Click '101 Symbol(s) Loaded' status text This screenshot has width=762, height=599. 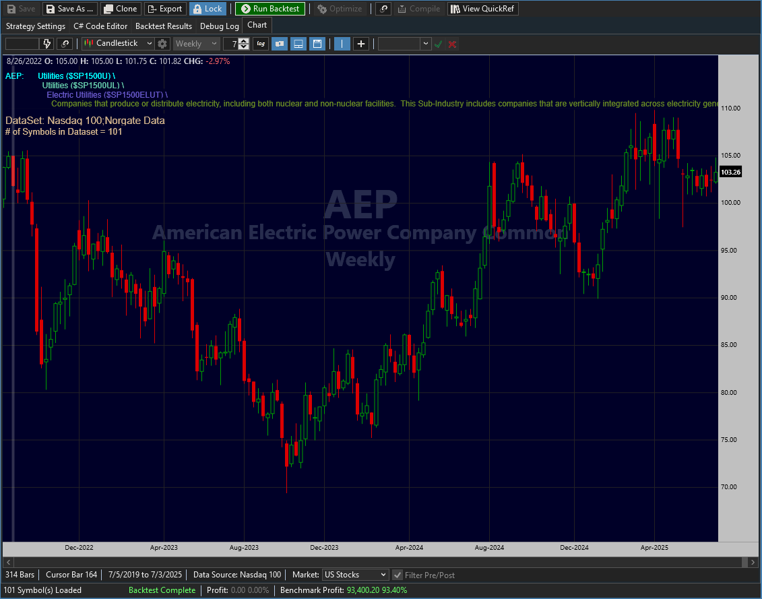(42, 590)
